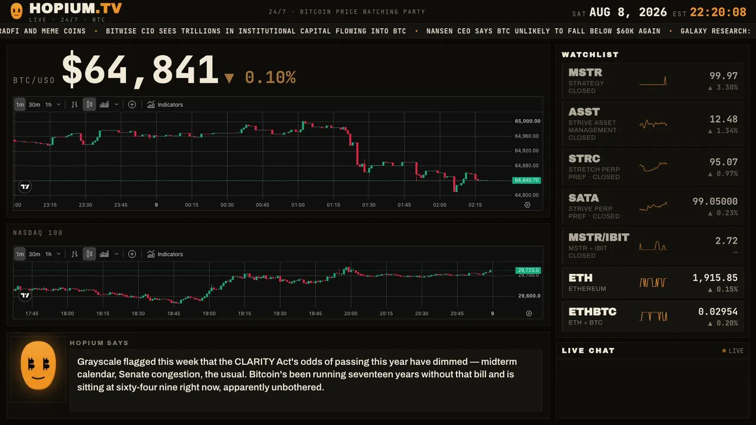The width and height of the screenshot is (756, 425).
Task: Click HOPIUM.TV site title
Action: pos(76,8)
